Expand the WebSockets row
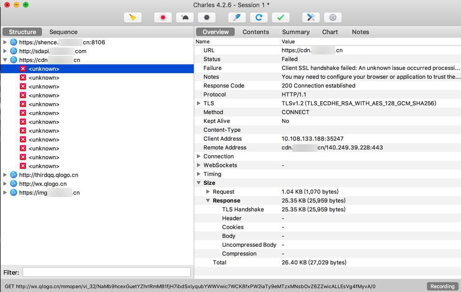Viewport: 461px width, 292px height. point(198,165)
